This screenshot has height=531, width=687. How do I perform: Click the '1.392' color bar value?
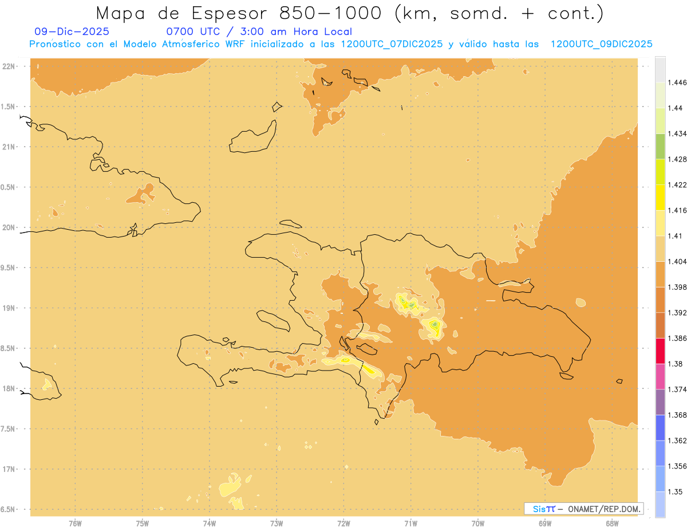click(x=677, y=313)
